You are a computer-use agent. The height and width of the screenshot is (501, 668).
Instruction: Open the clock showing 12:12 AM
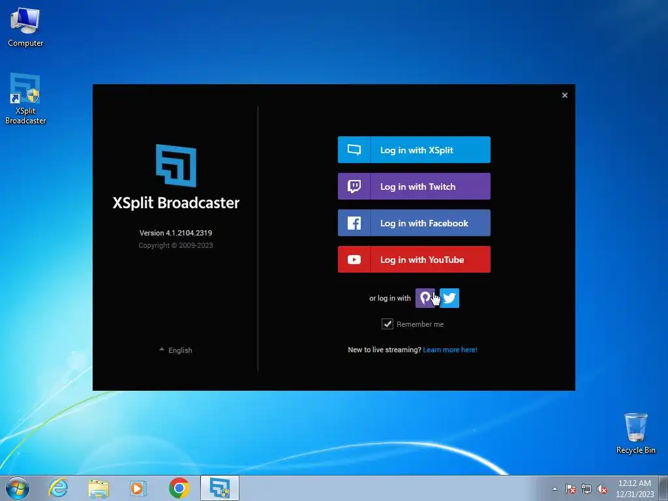(635, 489)
